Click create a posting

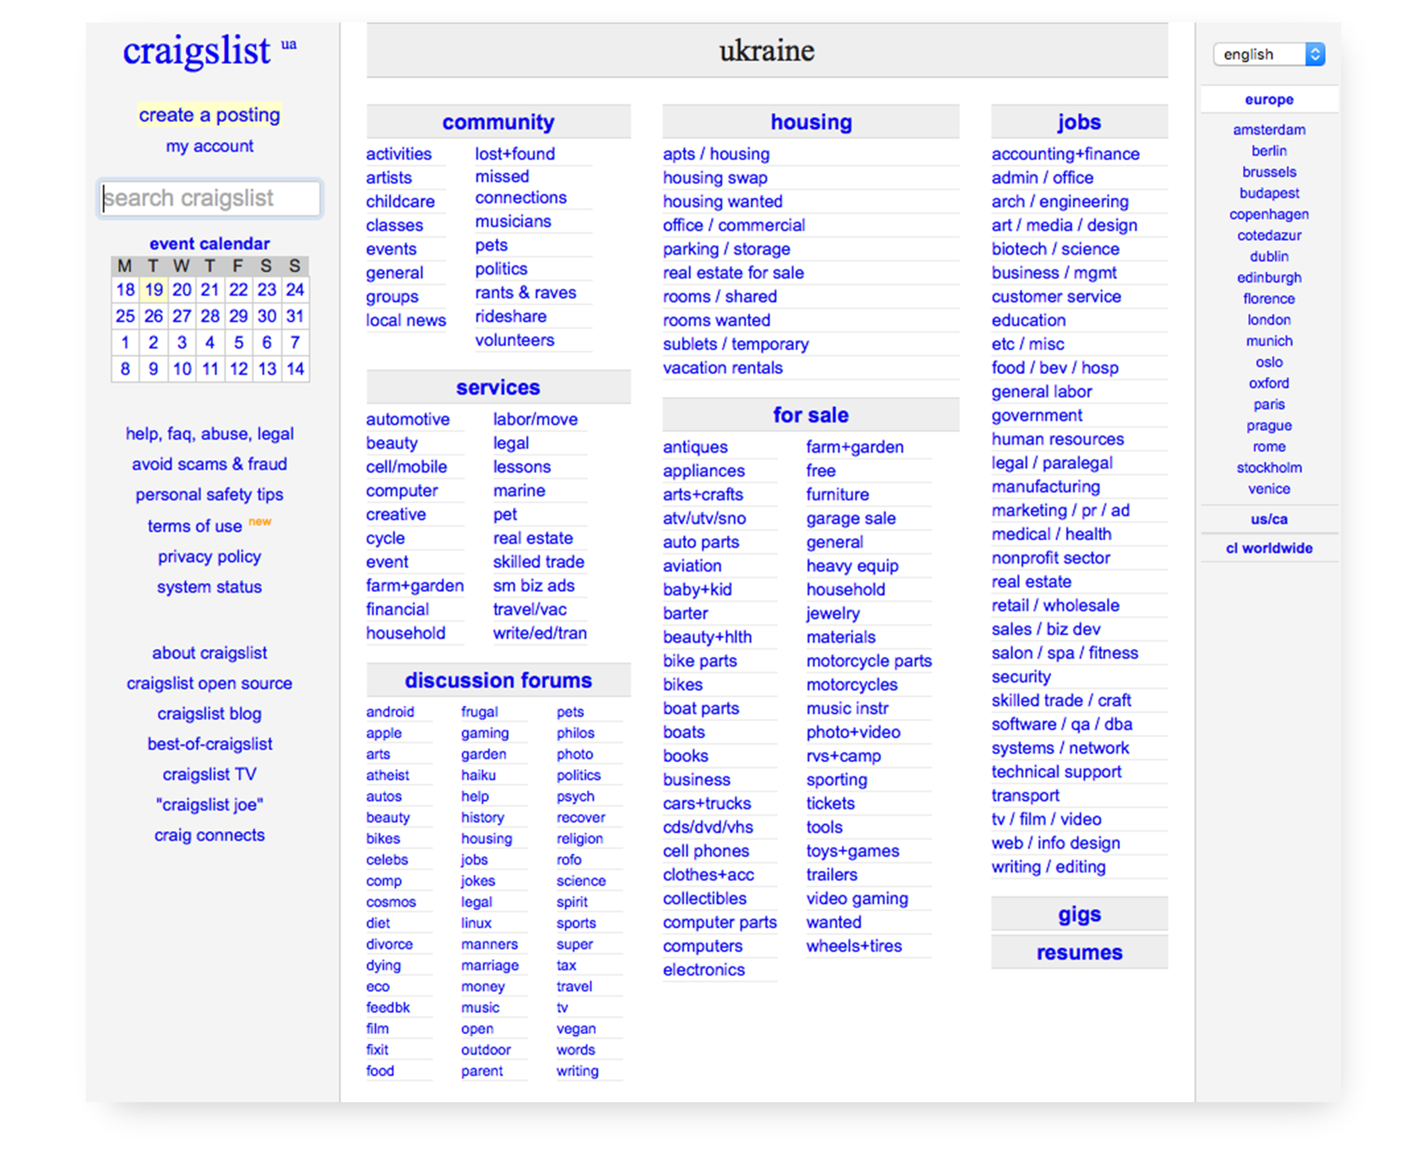click(x=209, y=115)
